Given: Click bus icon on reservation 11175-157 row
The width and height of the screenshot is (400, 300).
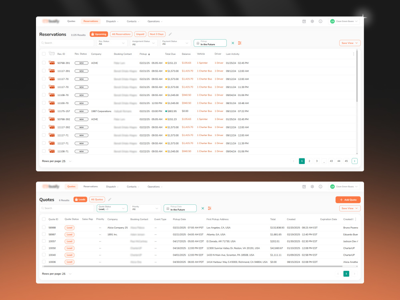Looking at the screenshot, I should [x=52, y=111].
